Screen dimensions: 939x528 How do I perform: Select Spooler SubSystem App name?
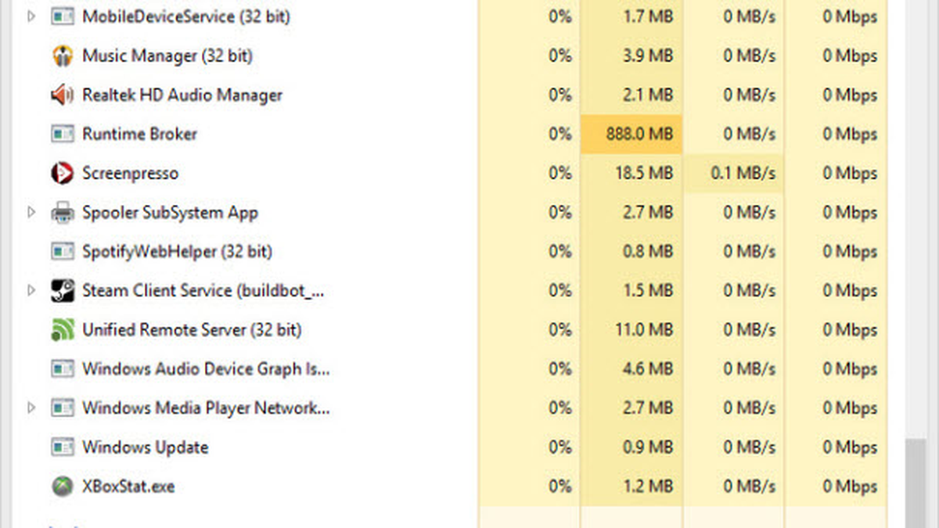tap(170, 212)
